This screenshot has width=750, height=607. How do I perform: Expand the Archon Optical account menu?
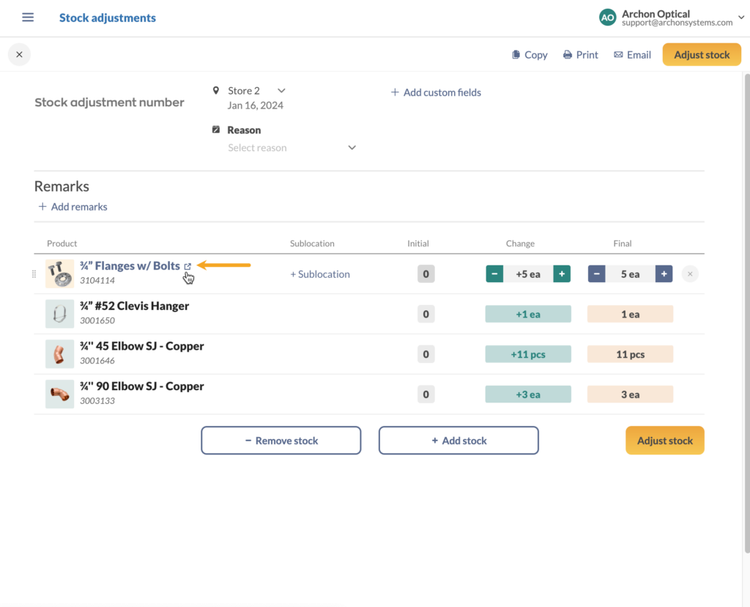[740, 17]
